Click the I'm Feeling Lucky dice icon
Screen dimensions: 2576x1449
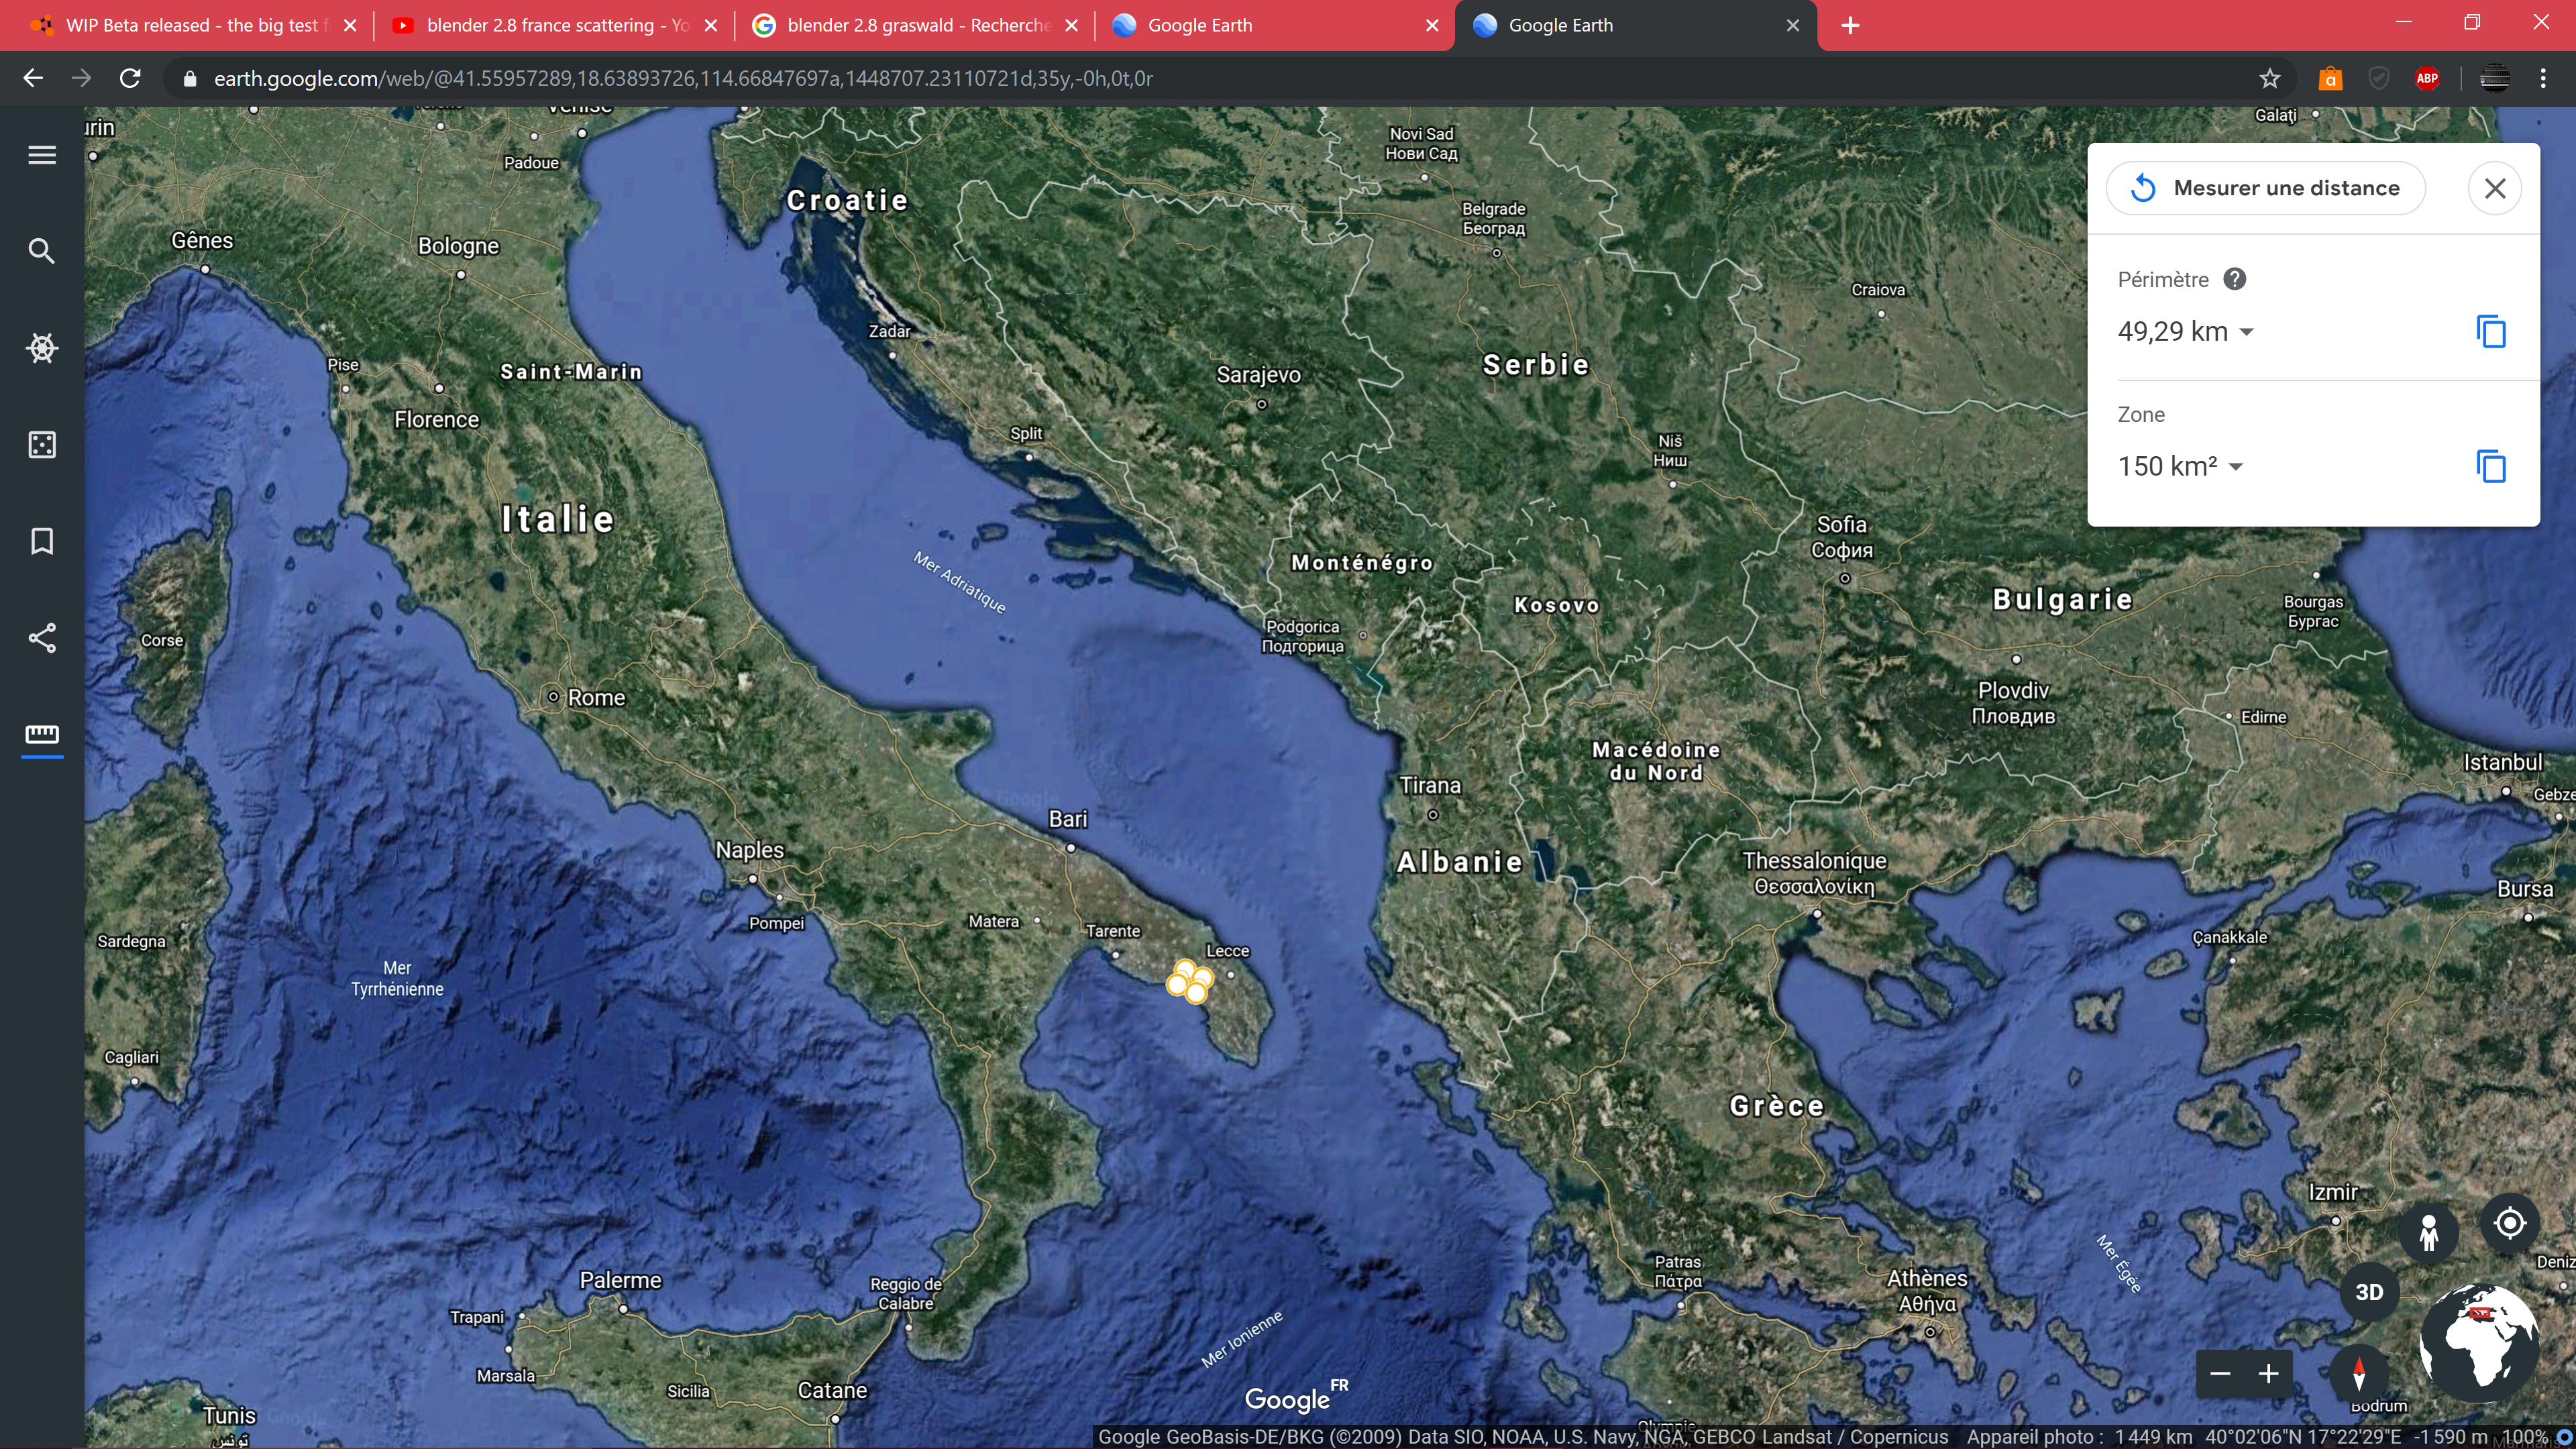coord(42,445)
